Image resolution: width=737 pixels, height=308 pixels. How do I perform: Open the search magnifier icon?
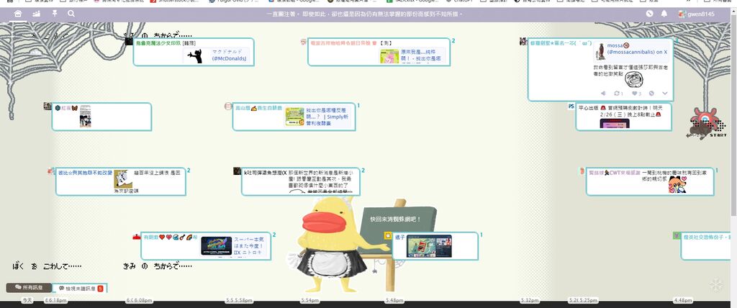pyautogui.click(x=71, y=14)
